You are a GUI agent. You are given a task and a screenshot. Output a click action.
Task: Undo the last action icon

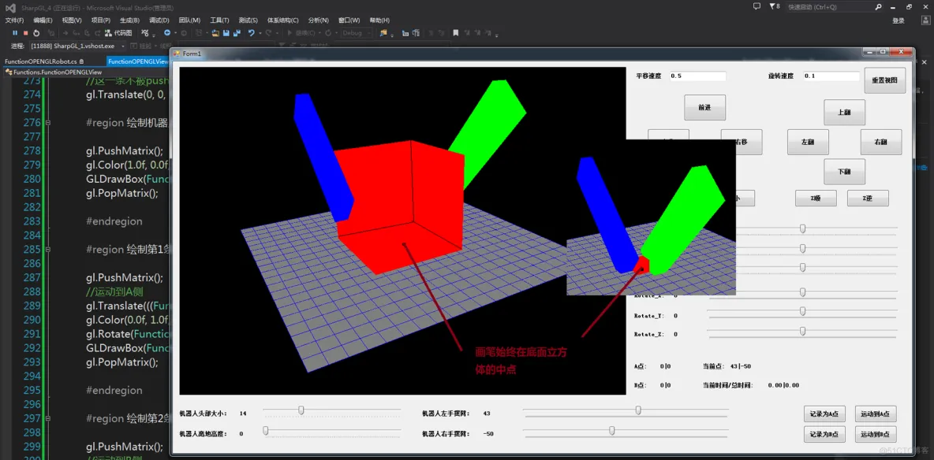click(x=252, y=33)
